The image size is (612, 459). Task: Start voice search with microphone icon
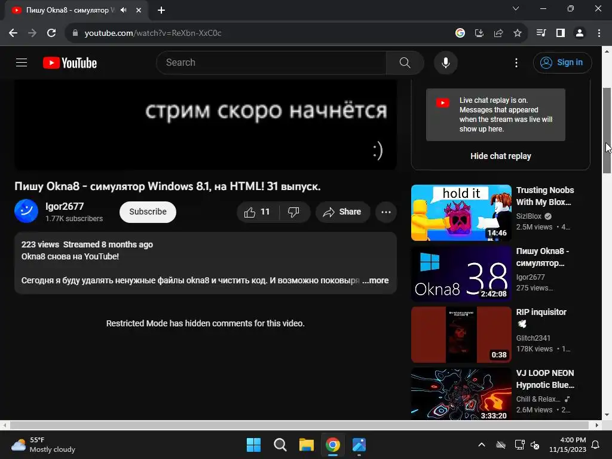coord(445,62)
